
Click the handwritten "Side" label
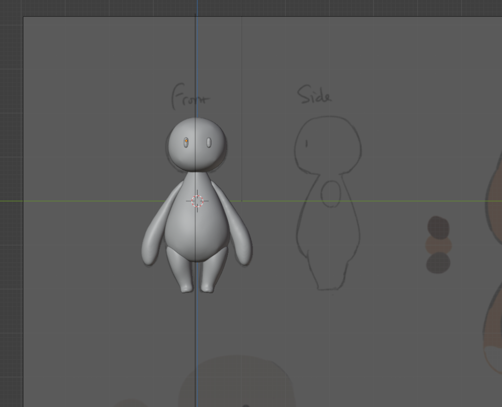pos(314,96)
